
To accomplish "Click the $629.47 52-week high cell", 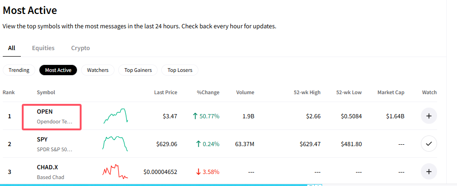I will pos(310,144).
